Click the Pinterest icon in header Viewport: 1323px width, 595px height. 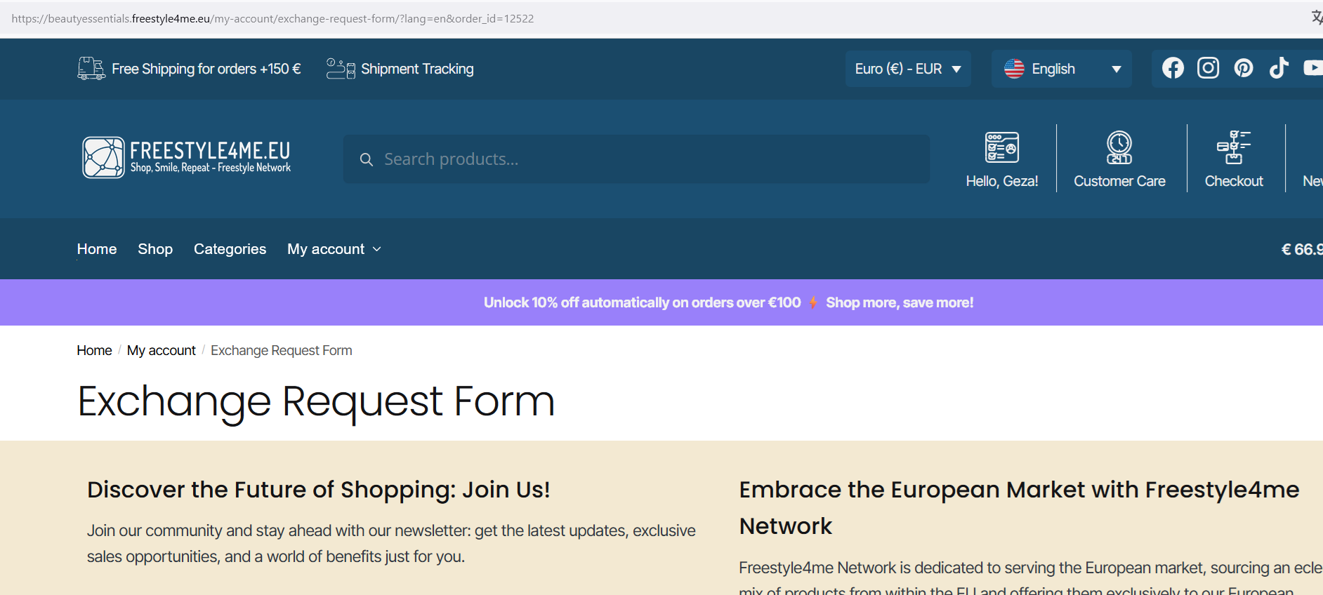pos(1244,68)
